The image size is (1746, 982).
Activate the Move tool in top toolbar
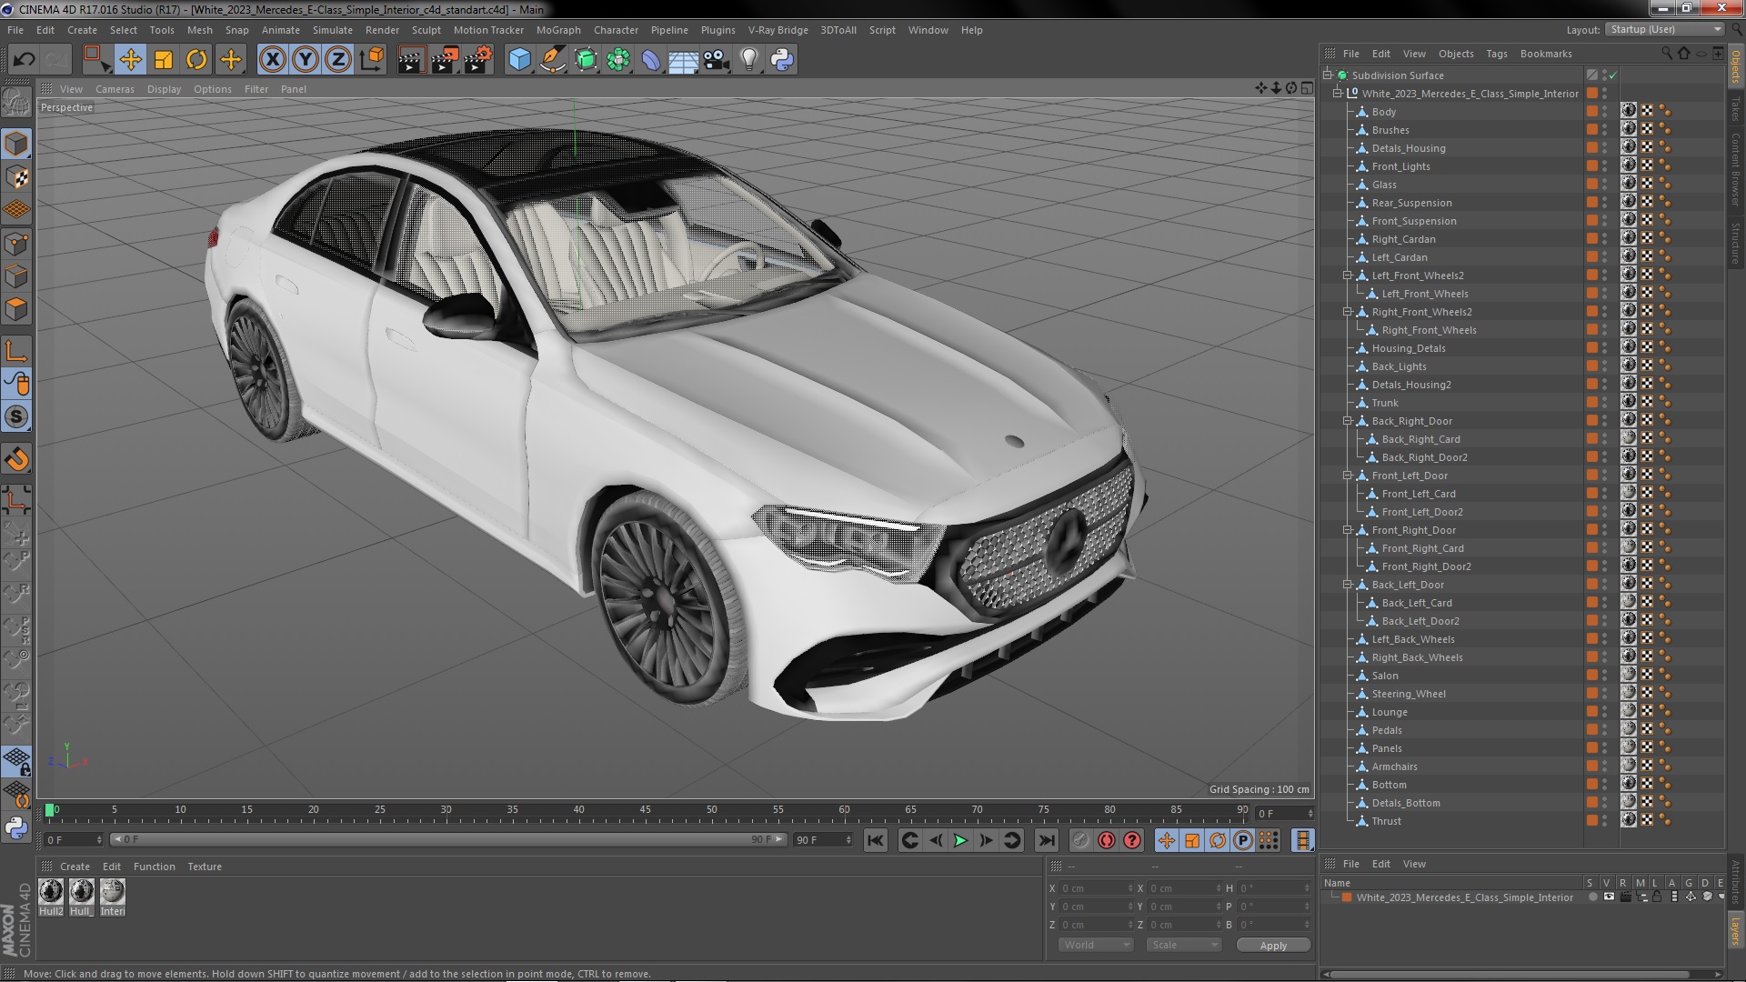tap(130, 60)
